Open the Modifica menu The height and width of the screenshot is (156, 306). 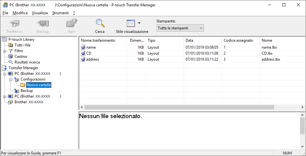tap(20, 13)
